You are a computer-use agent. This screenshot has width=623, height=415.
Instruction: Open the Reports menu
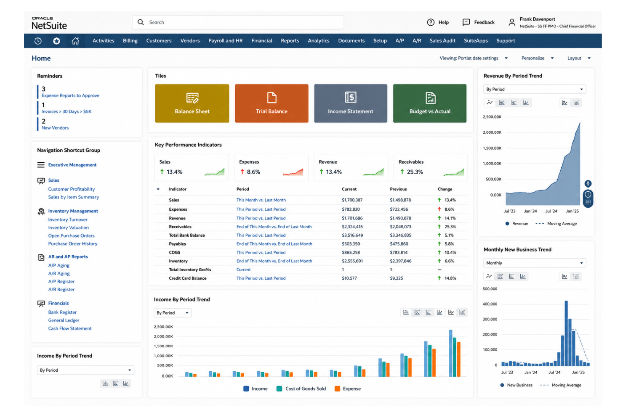[x=290, y=41]
